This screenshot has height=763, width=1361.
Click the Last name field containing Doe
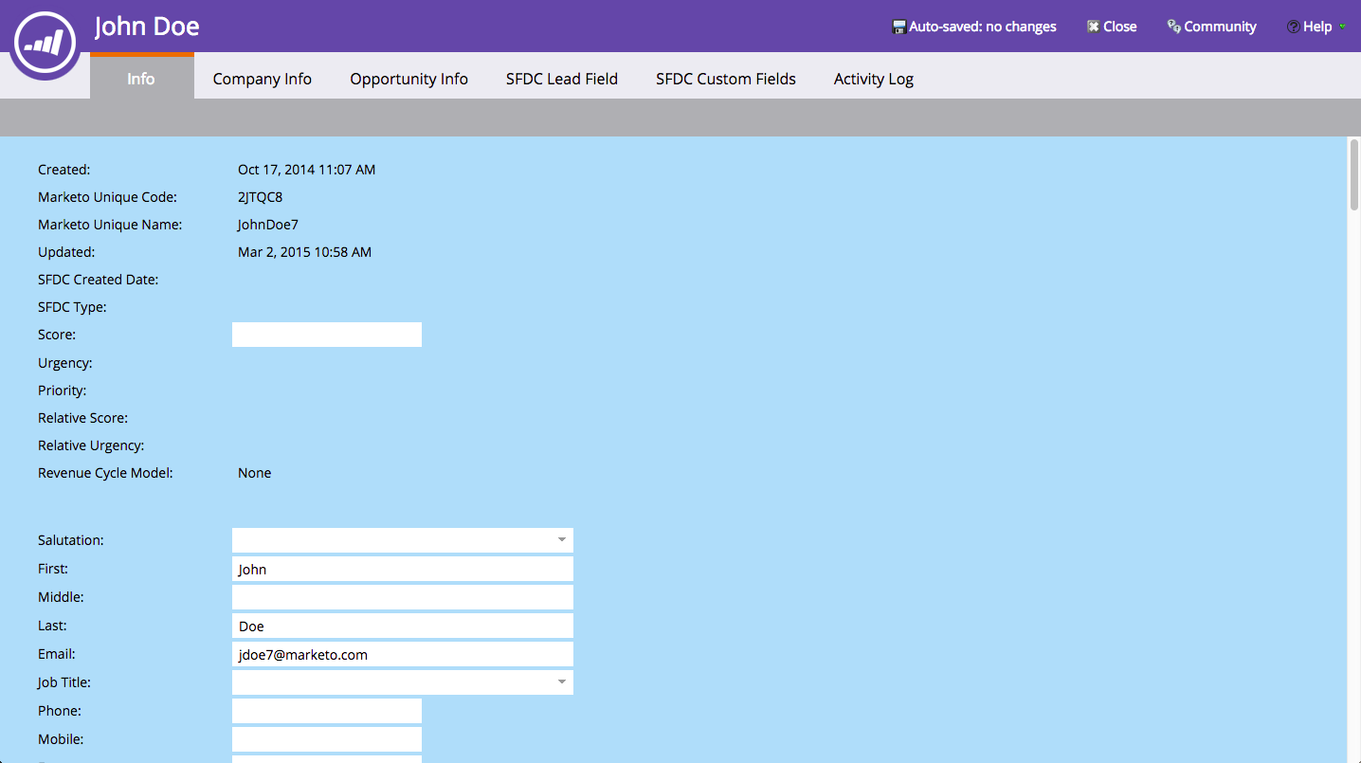403,626
